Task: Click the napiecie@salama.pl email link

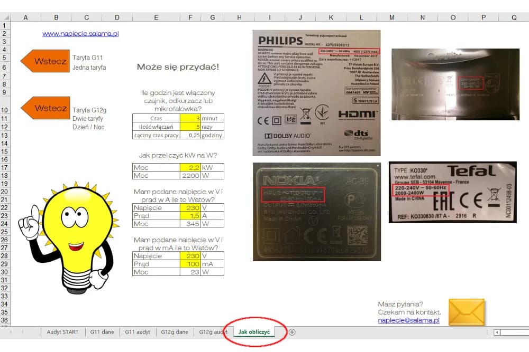Action: pos(408,320)
